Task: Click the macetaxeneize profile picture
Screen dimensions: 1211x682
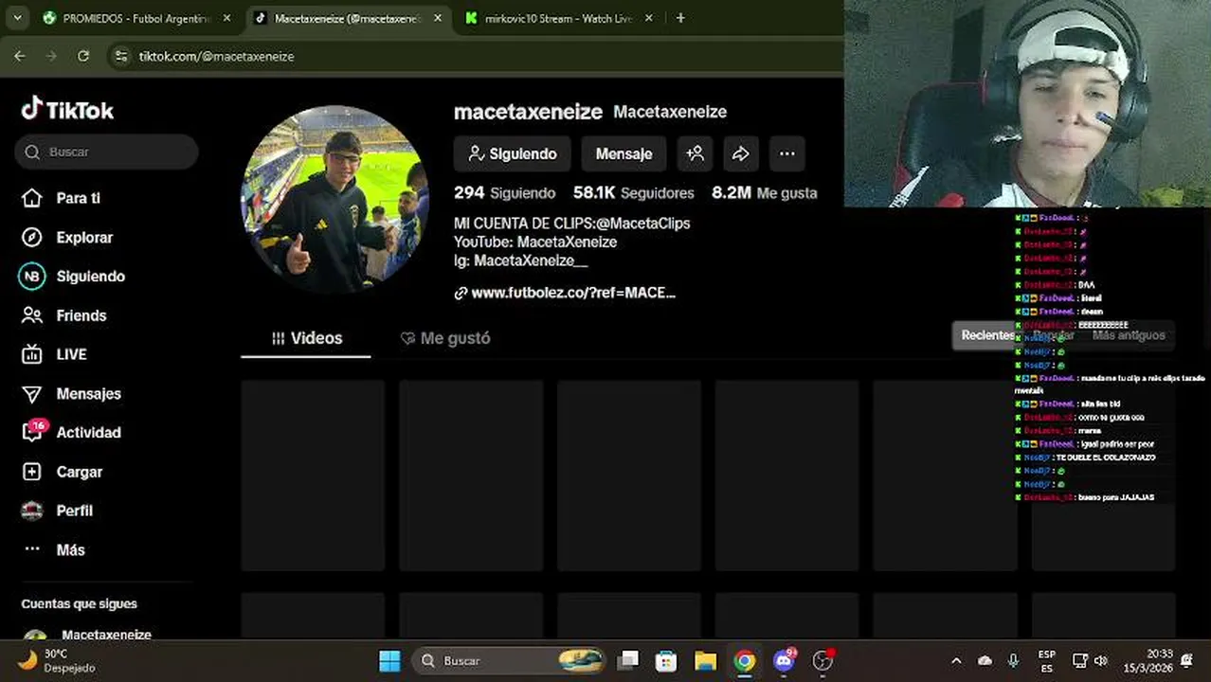Action: pos(334,199)
